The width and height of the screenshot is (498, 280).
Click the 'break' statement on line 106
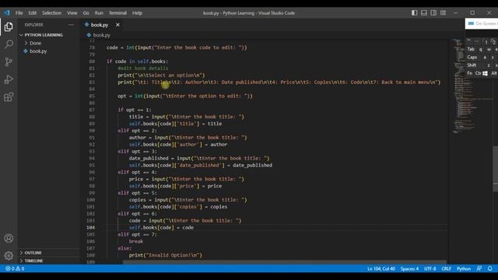(x=136, y=241)
